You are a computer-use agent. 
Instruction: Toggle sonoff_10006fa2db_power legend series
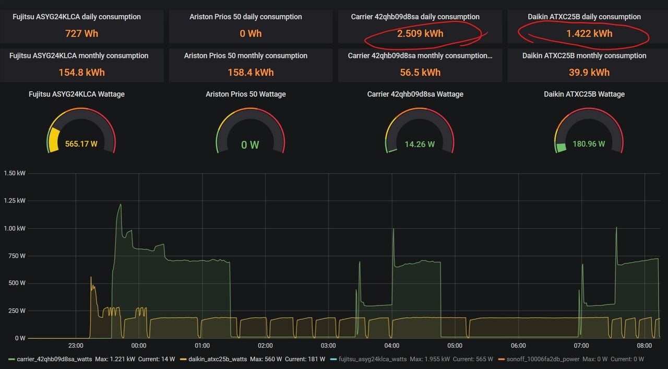tap(542, 359)
